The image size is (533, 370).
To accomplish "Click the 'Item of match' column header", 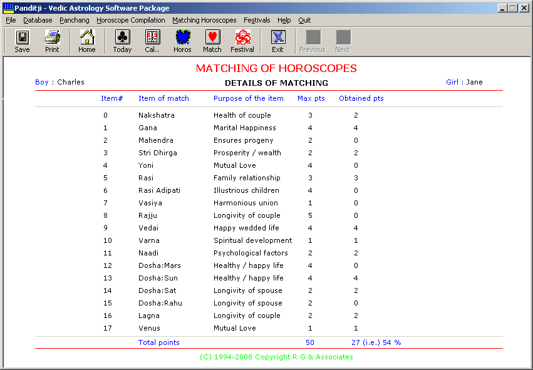I will coord(163,98).
